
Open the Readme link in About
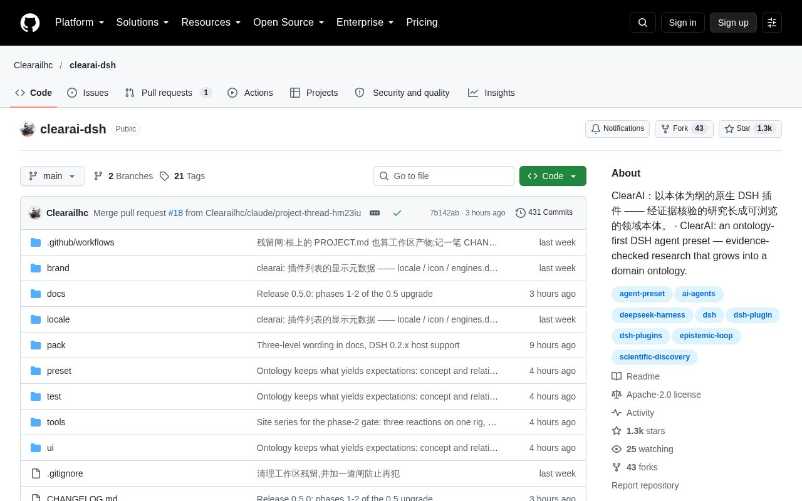635,376
